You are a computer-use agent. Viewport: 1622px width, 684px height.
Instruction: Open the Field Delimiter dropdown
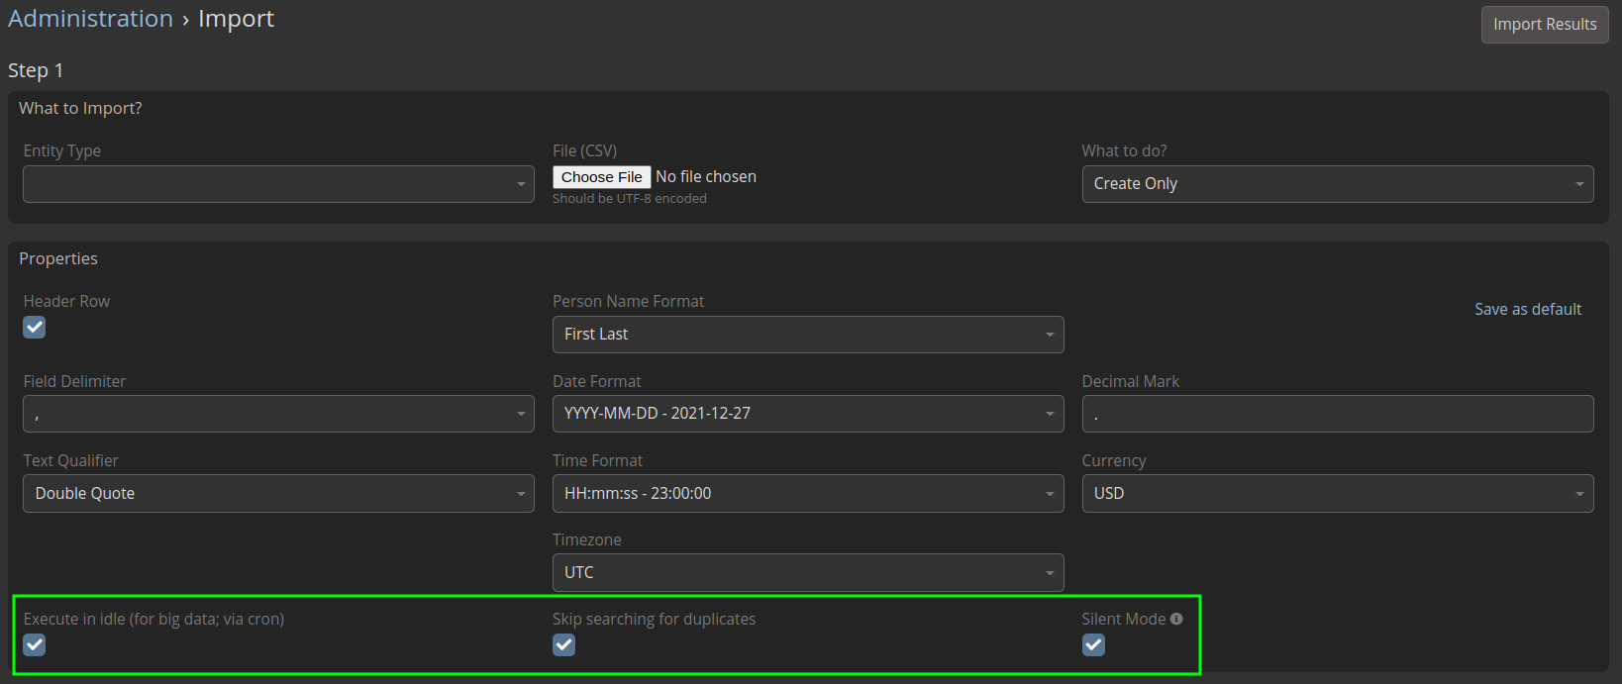278,414
